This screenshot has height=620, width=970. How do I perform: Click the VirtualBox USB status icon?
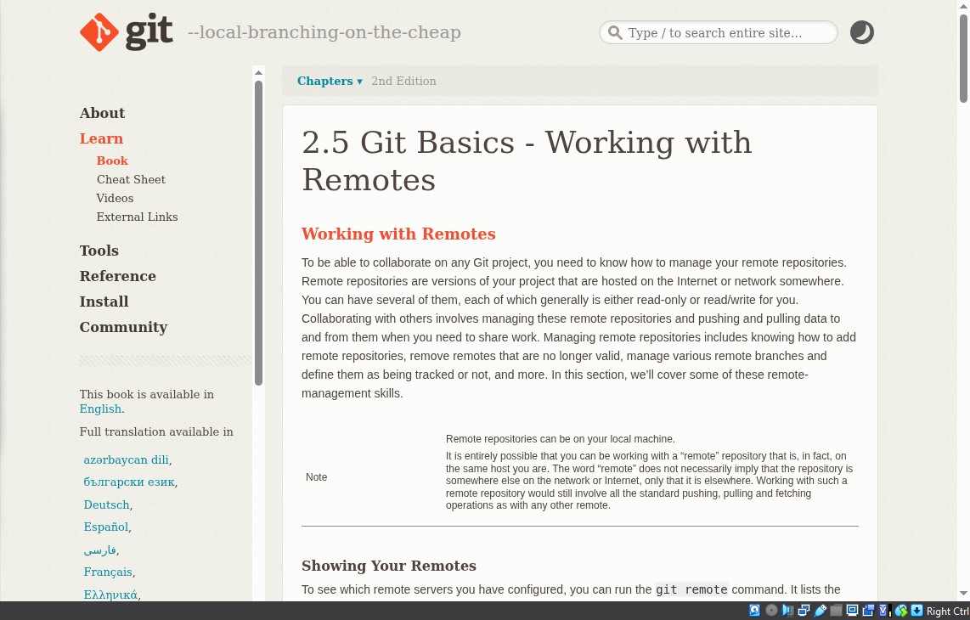click(x=821, y=610)
